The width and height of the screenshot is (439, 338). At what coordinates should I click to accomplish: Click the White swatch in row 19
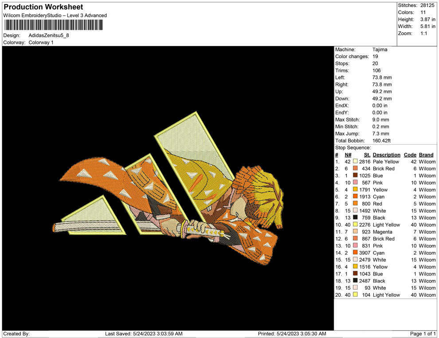[355, 287]
